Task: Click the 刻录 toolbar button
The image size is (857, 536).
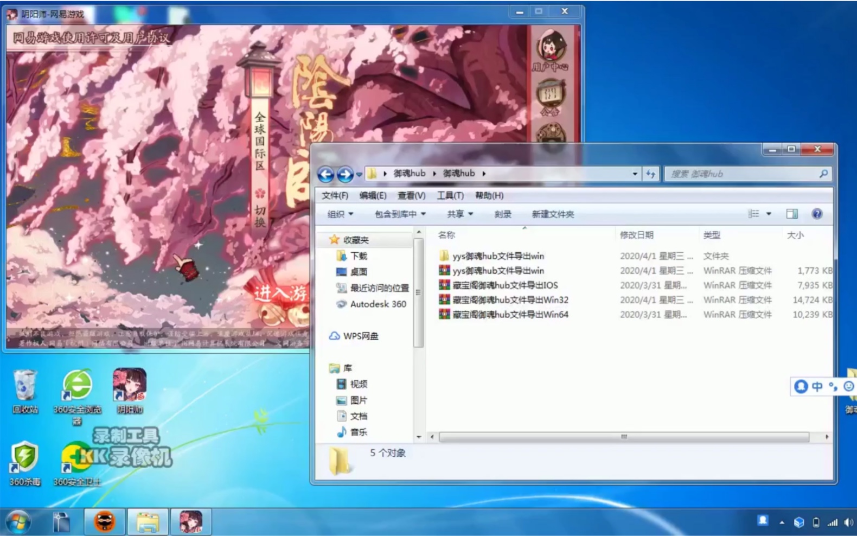Action: coord(503,214)
